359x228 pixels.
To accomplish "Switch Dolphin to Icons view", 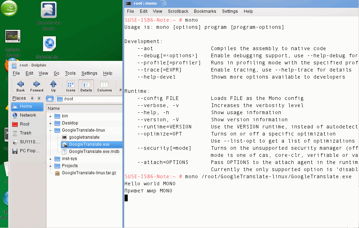I will (70, 86).
